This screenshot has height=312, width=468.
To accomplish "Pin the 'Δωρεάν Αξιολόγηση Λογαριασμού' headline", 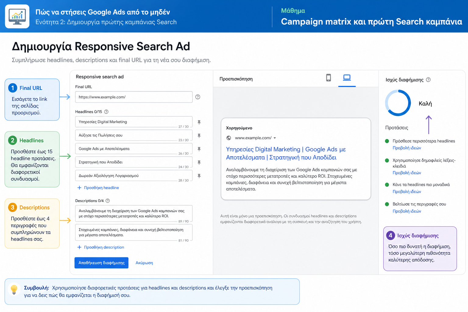I will (199, 176).
